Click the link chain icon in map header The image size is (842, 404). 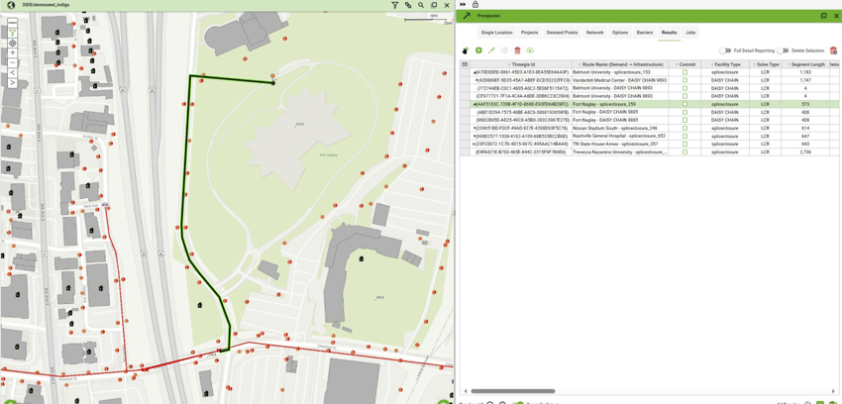(408, 5)
